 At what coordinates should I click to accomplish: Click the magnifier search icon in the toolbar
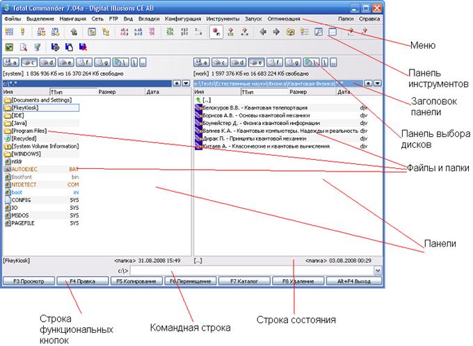(319, 32)
